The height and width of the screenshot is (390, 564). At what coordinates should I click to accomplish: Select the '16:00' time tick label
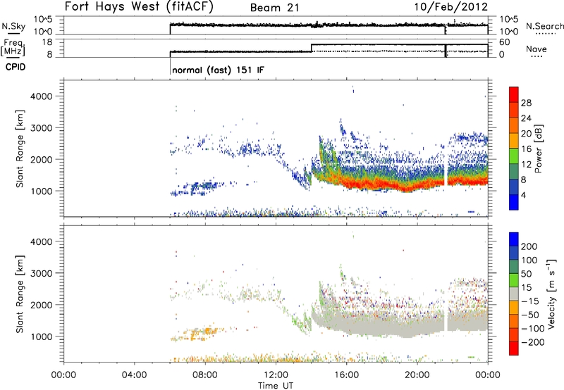pyautogui.click(x=346, y=375)
